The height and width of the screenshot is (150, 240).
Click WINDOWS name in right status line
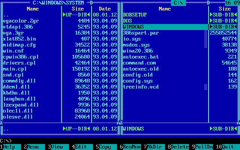pos(133,129)
